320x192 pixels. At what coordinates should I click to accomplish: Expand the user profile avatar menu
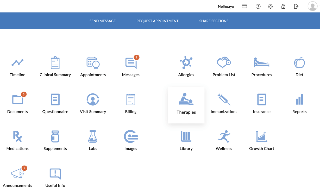tap(312, 6)
